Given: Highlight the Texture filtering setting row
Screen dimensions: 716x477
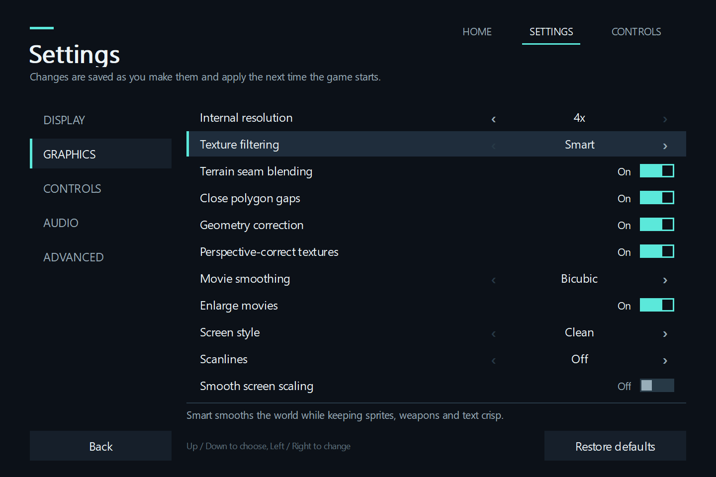Looking at the screenshot, I should point(436,144).
